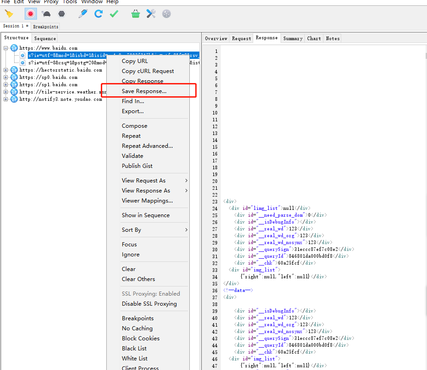Toggle the turtle throttling icon
Screen dimensions: 427x370
point(46,14)
